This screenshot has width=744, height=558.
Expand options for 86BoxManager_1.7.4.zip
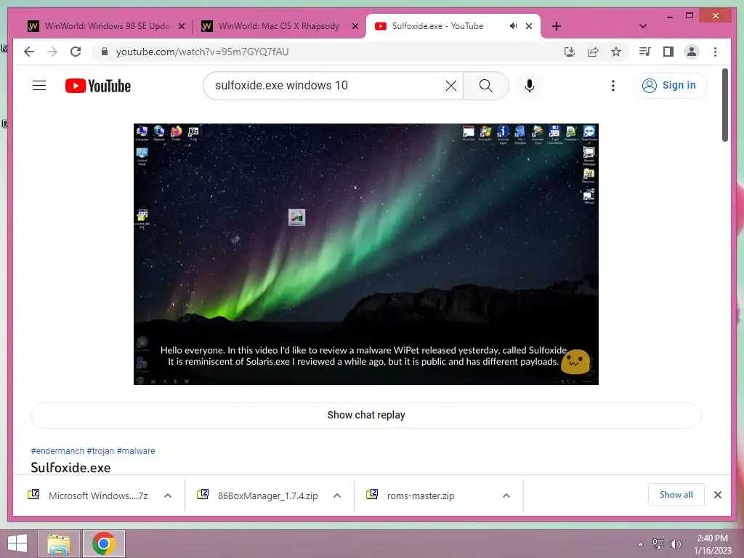point(337,496)
